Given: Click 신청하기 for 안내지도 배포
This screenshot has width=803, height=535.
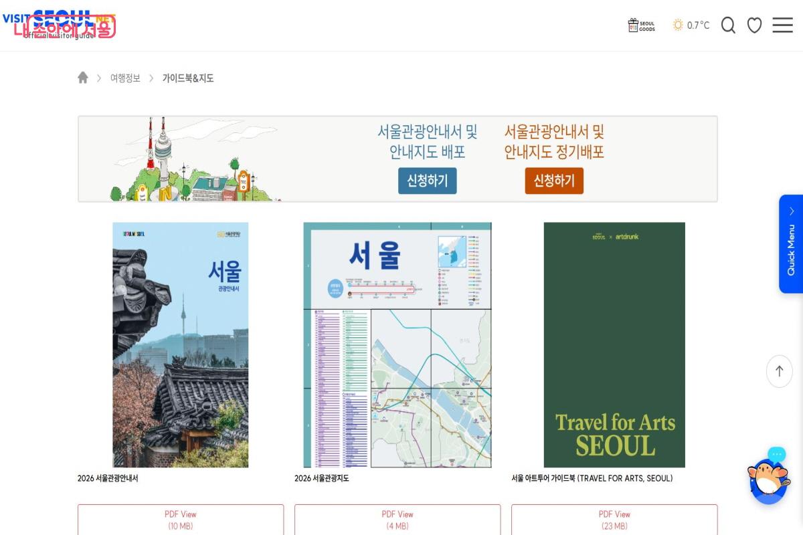Looking at the screenshot, I should (x=428, y=181).
